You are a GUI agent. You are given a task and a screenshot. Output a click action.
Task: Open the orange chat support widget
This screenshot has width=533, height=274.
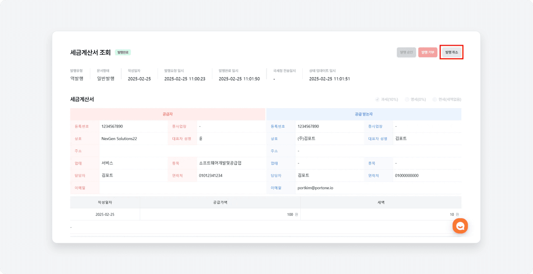[460, 226]
